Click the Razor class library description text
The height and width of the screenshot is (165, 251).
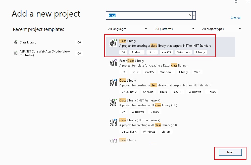[153, 66]
